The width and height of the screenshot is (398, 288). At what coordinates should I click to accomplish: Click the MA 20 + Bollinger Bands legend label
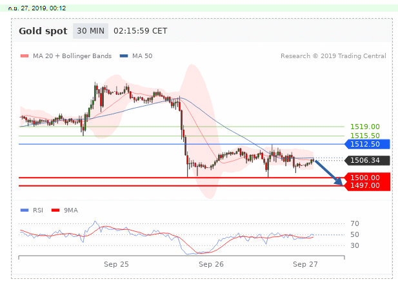click(72, 56)
